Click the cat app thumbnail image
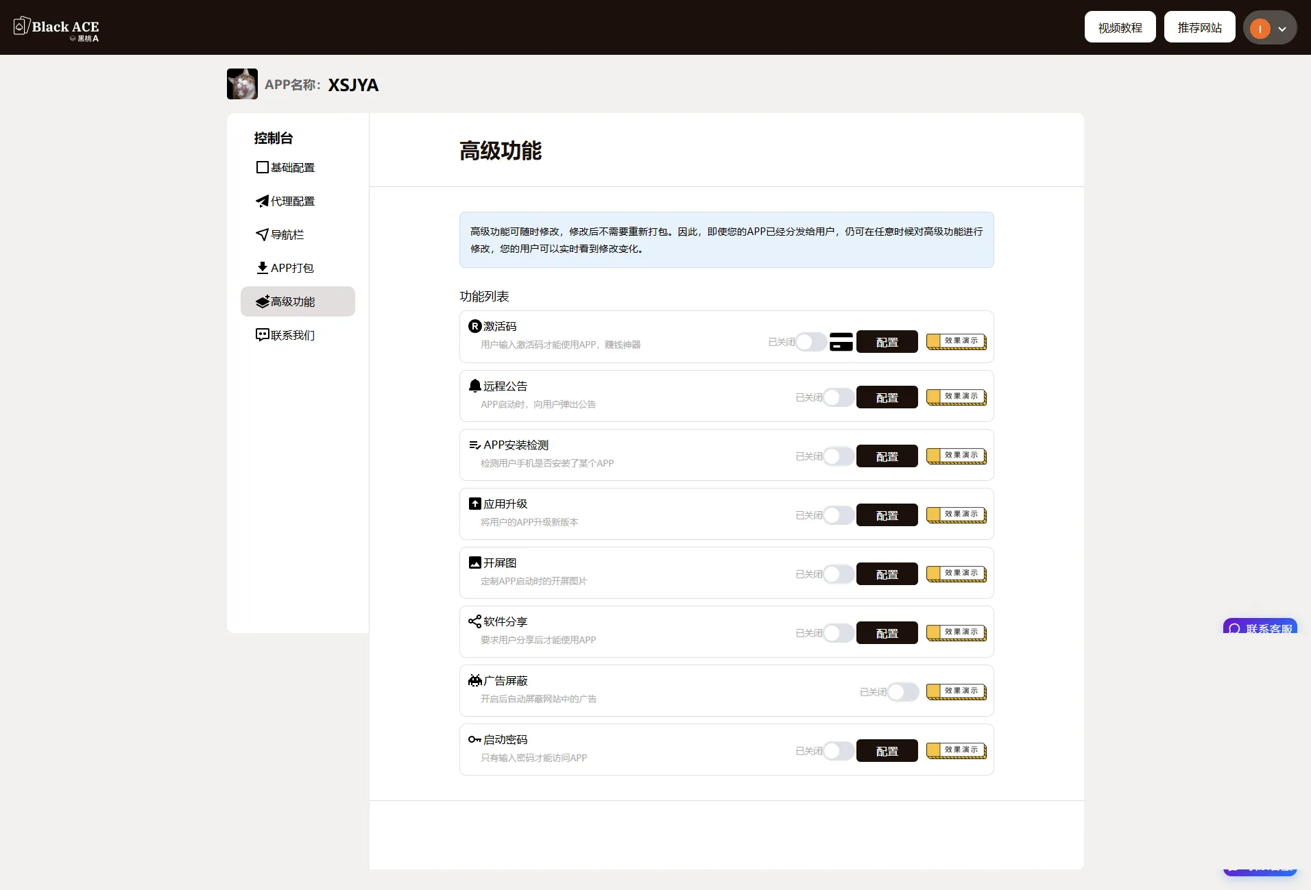The image size is (1311, 890). (x=242, y=84)
